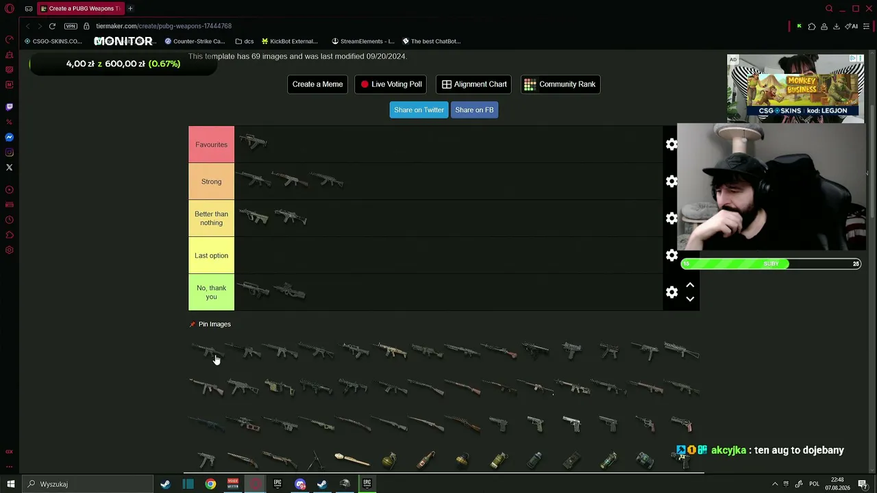
Task: Open a new browser tab
Action: [x=130, y=9]
